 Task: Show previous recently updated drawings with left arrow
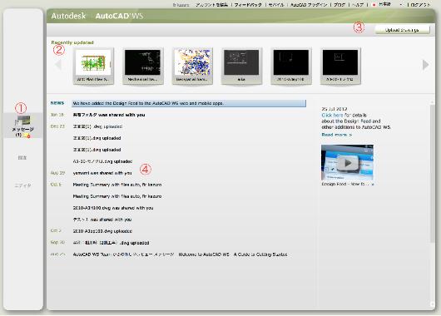pos(58,65)
